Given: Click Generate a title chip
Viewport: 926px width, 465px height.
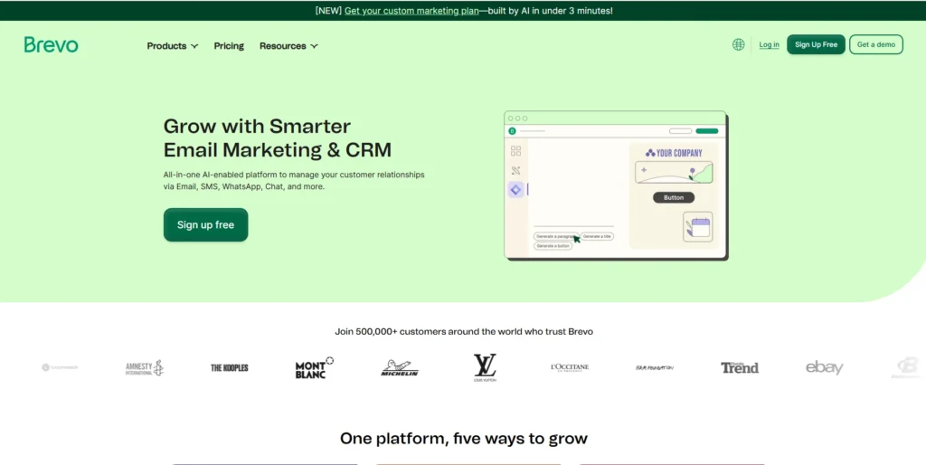Looking at the screenshot, I should [x=597, y=236].
